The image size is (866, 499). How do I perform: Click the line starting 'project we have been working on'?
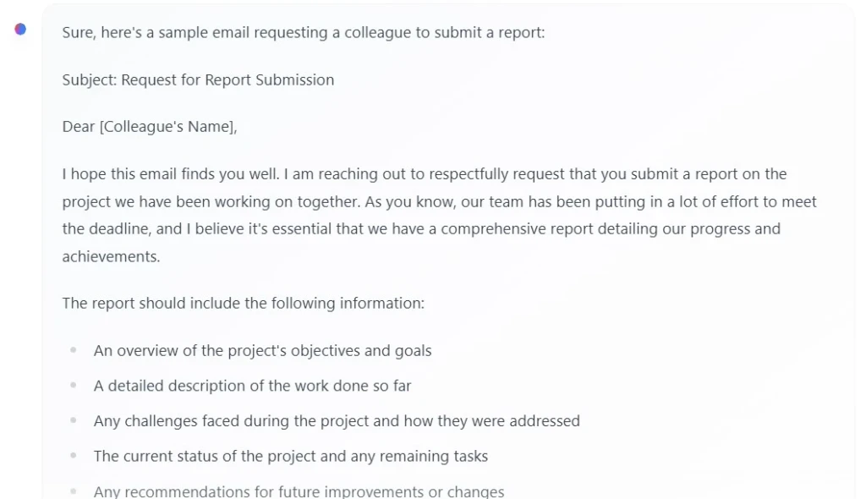(x=439, y=201)
